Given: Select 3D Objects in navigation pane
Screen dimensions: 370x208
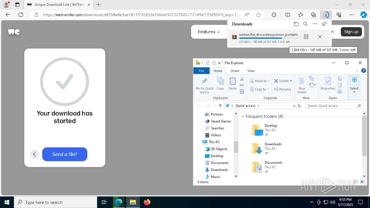Looking at the screenshot, I should point(219,149).
